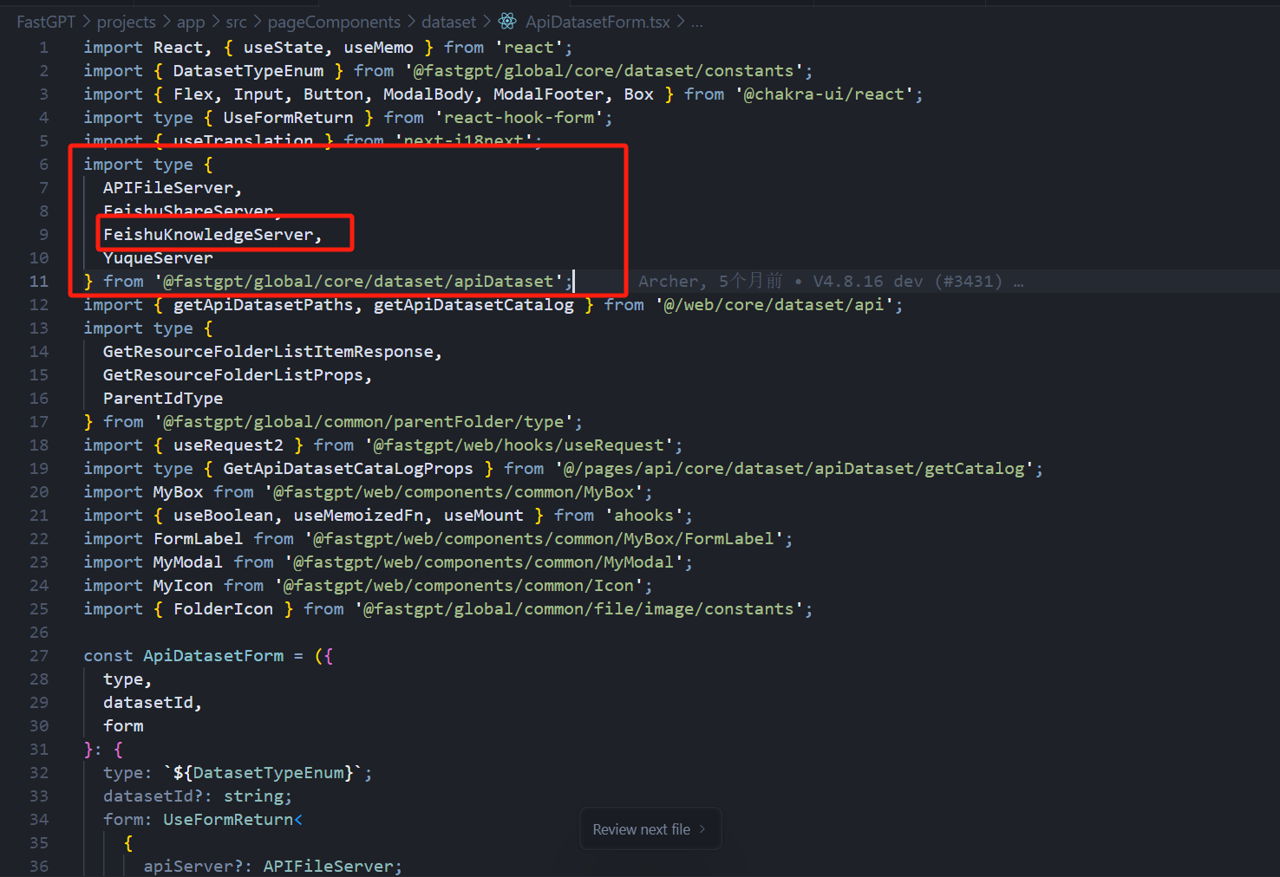This screenshot has height=877, width=1280.
Task: Click the ApiDatasetForm constant name
Action: click(x=213, y=656)
